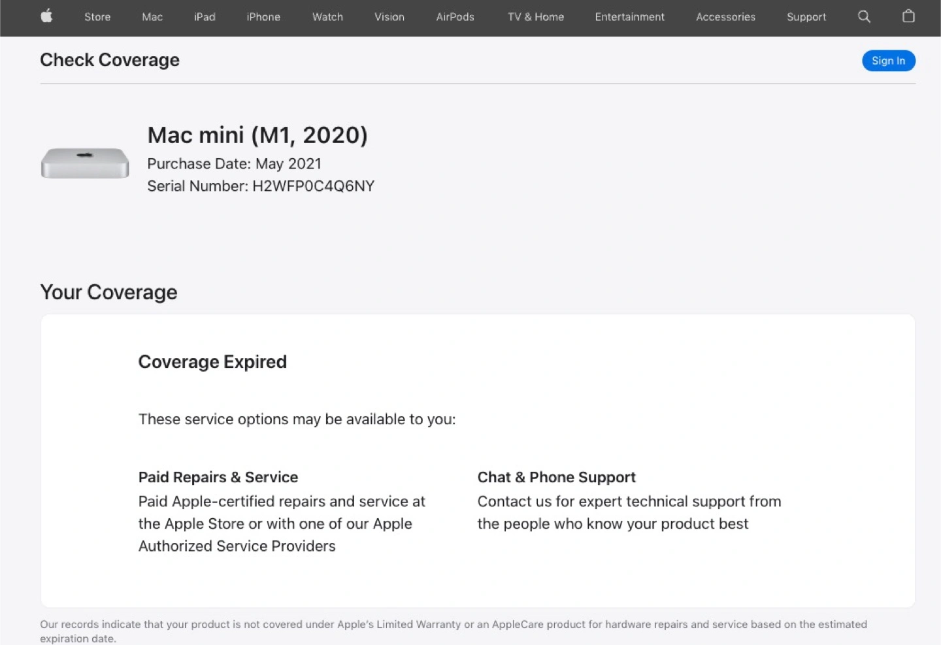Open the Store menu
941x645 pixels.
(97, 17)
